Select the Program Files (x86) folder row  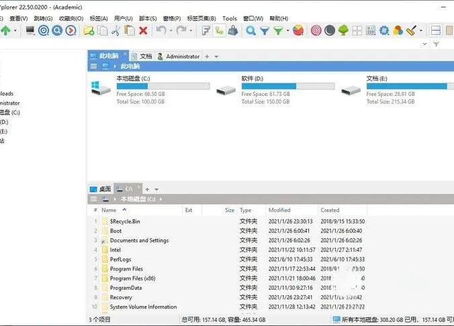tap(228, 278)
